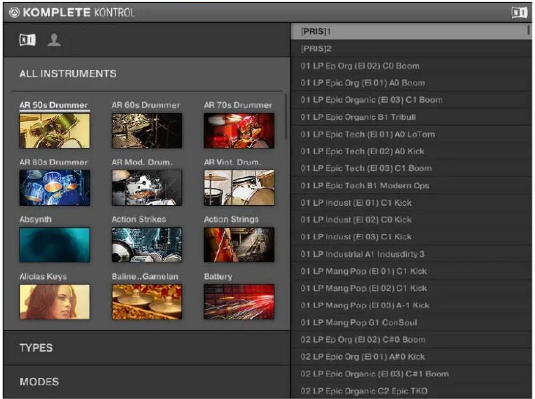
Task: Select the AR 70s Drummer thumbnail
Action: pos(239,131)
